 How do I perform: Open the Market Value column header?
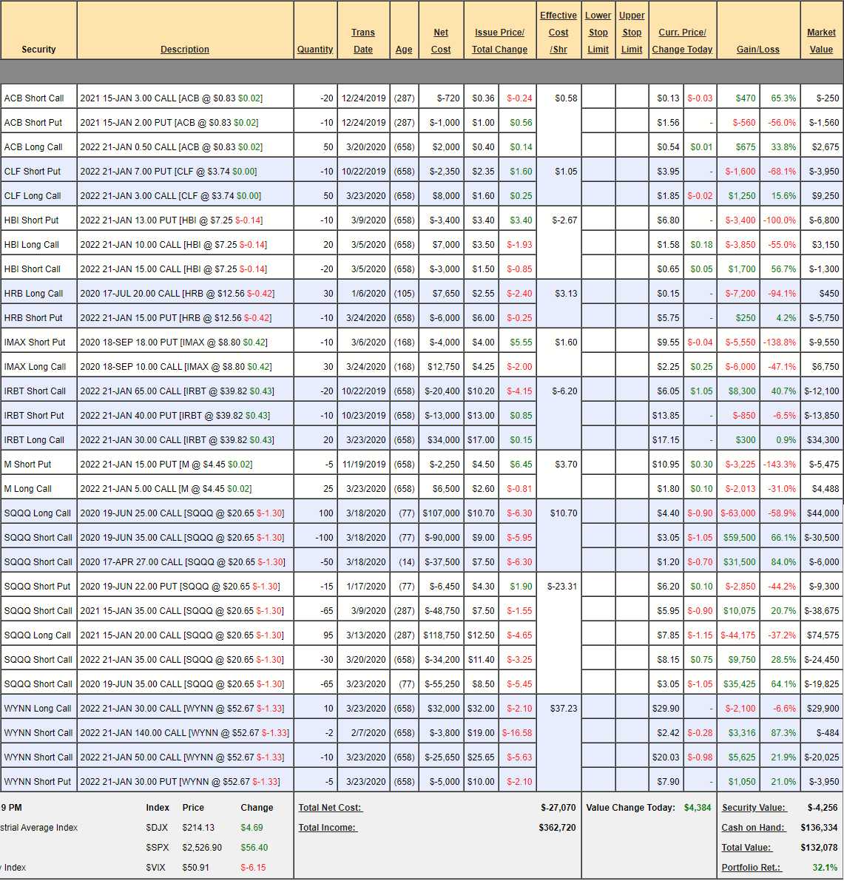coord(821,41)
